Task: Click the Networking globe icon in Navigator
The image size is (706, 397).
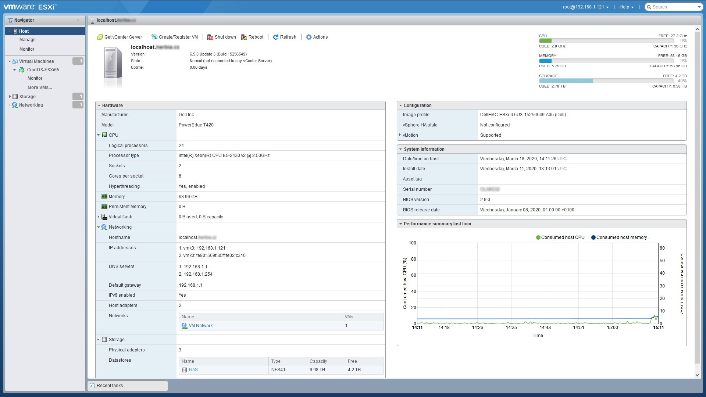Action: point(15,105)
